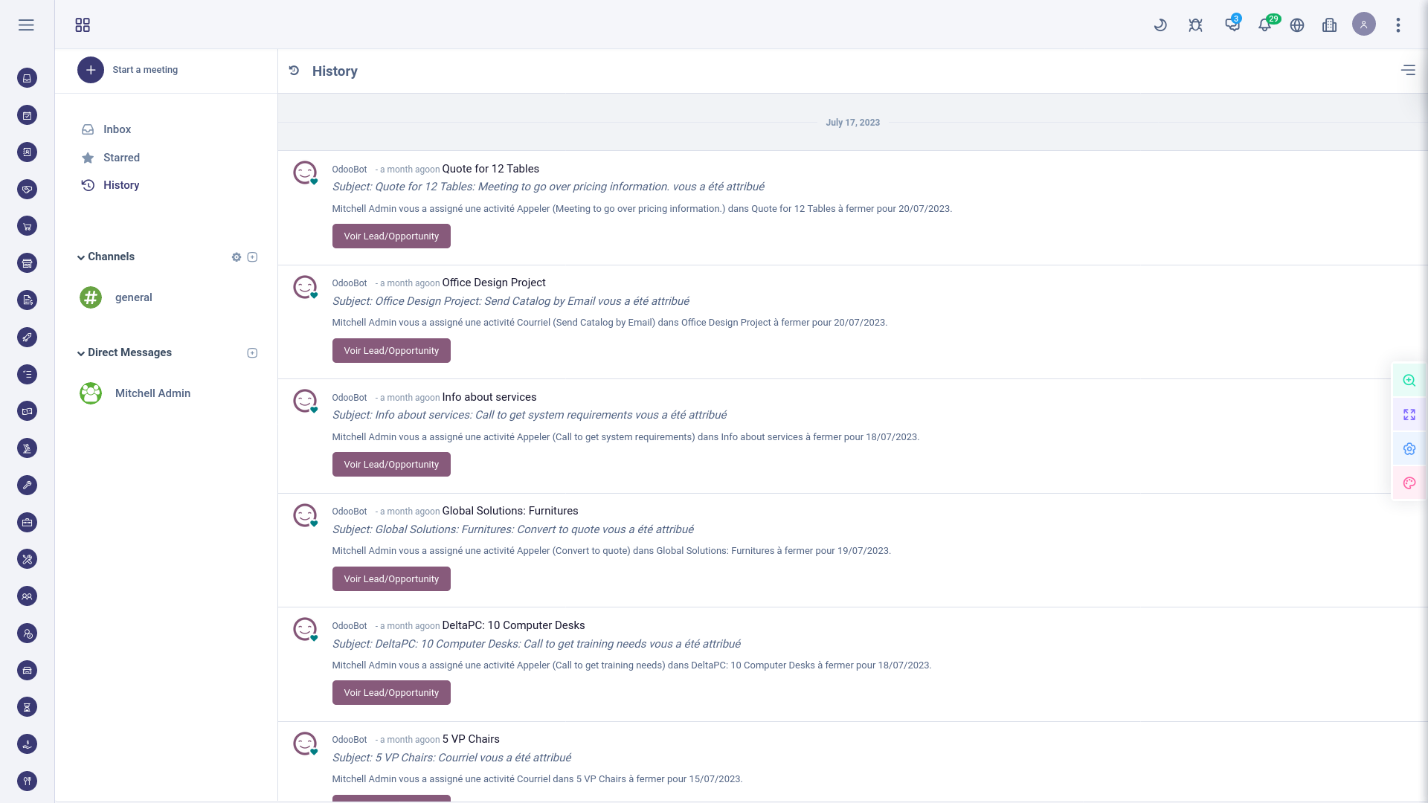Screen dimensions: 1428x803
Task: Open the Office Design Project record link
Action: pos(494,283)
